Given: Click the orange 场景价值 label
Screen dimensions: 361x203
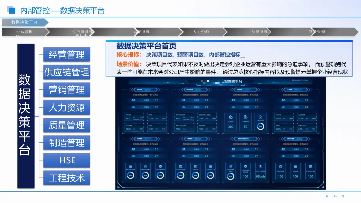Looking at the screenshot, I should tap(129, 64).
